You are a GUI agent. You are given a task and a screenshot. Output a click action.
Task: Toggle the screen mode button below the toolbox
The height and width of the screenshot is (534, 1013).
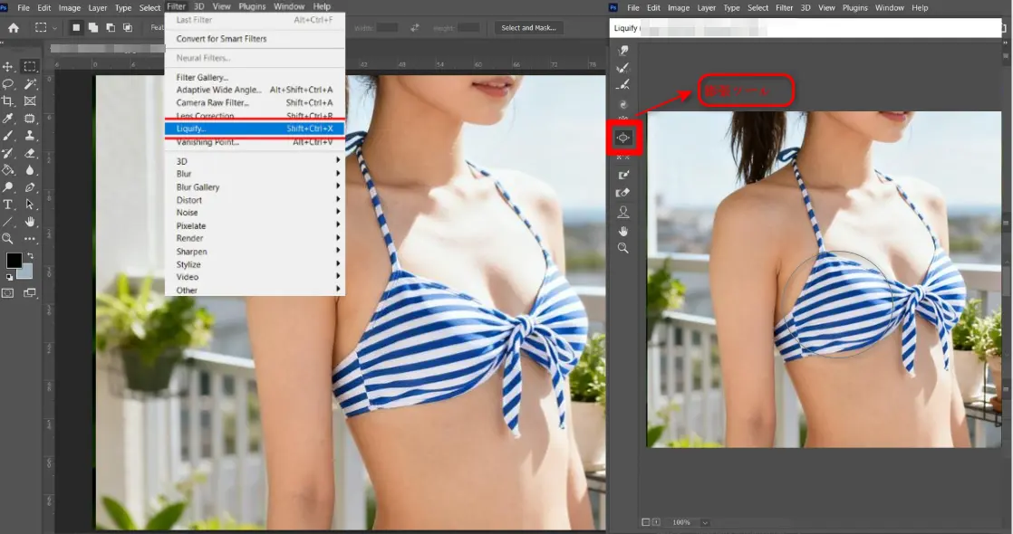pyautogui.click(x=30, y=292)
